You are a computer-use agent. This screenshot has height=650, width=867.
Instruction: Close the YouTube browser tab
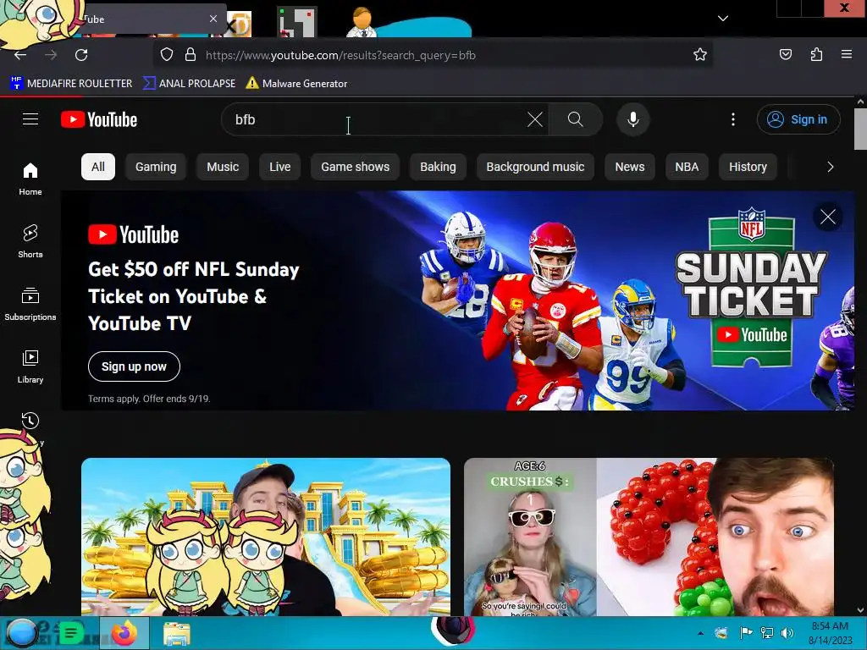(x=213, y=19)
